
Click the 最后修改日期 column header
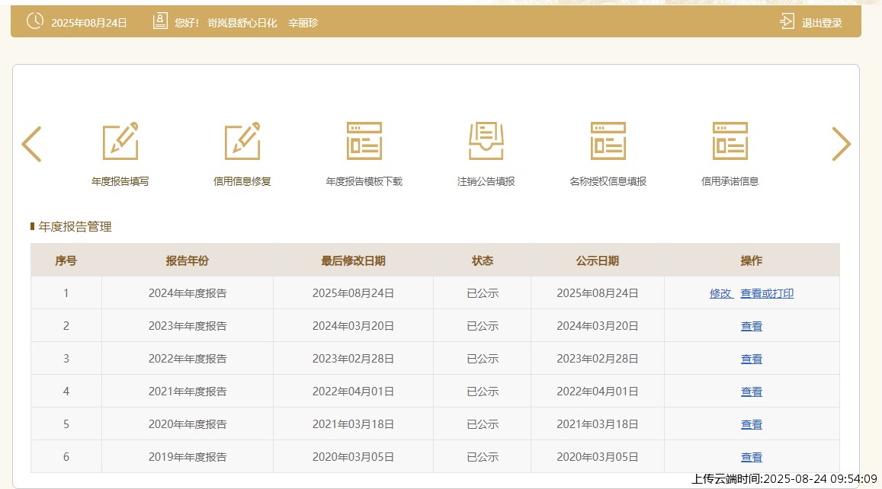353,260
